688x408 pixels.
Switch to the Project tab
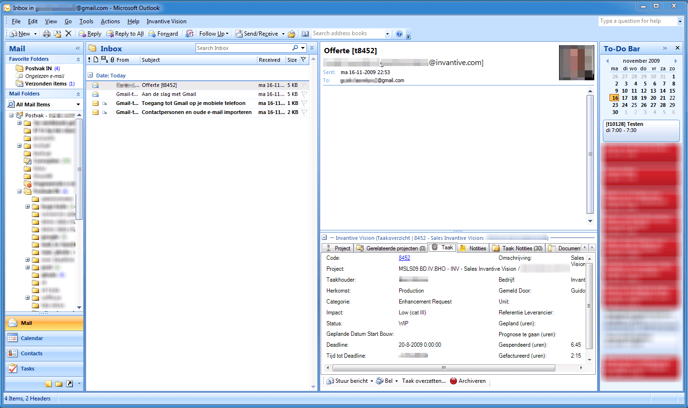point(337,248)
